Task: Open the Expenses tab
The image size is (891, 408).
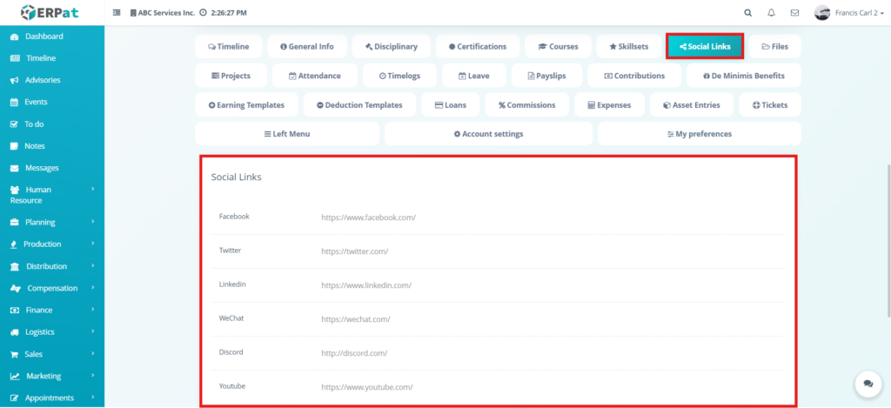Action: click(x=609, y=105)
